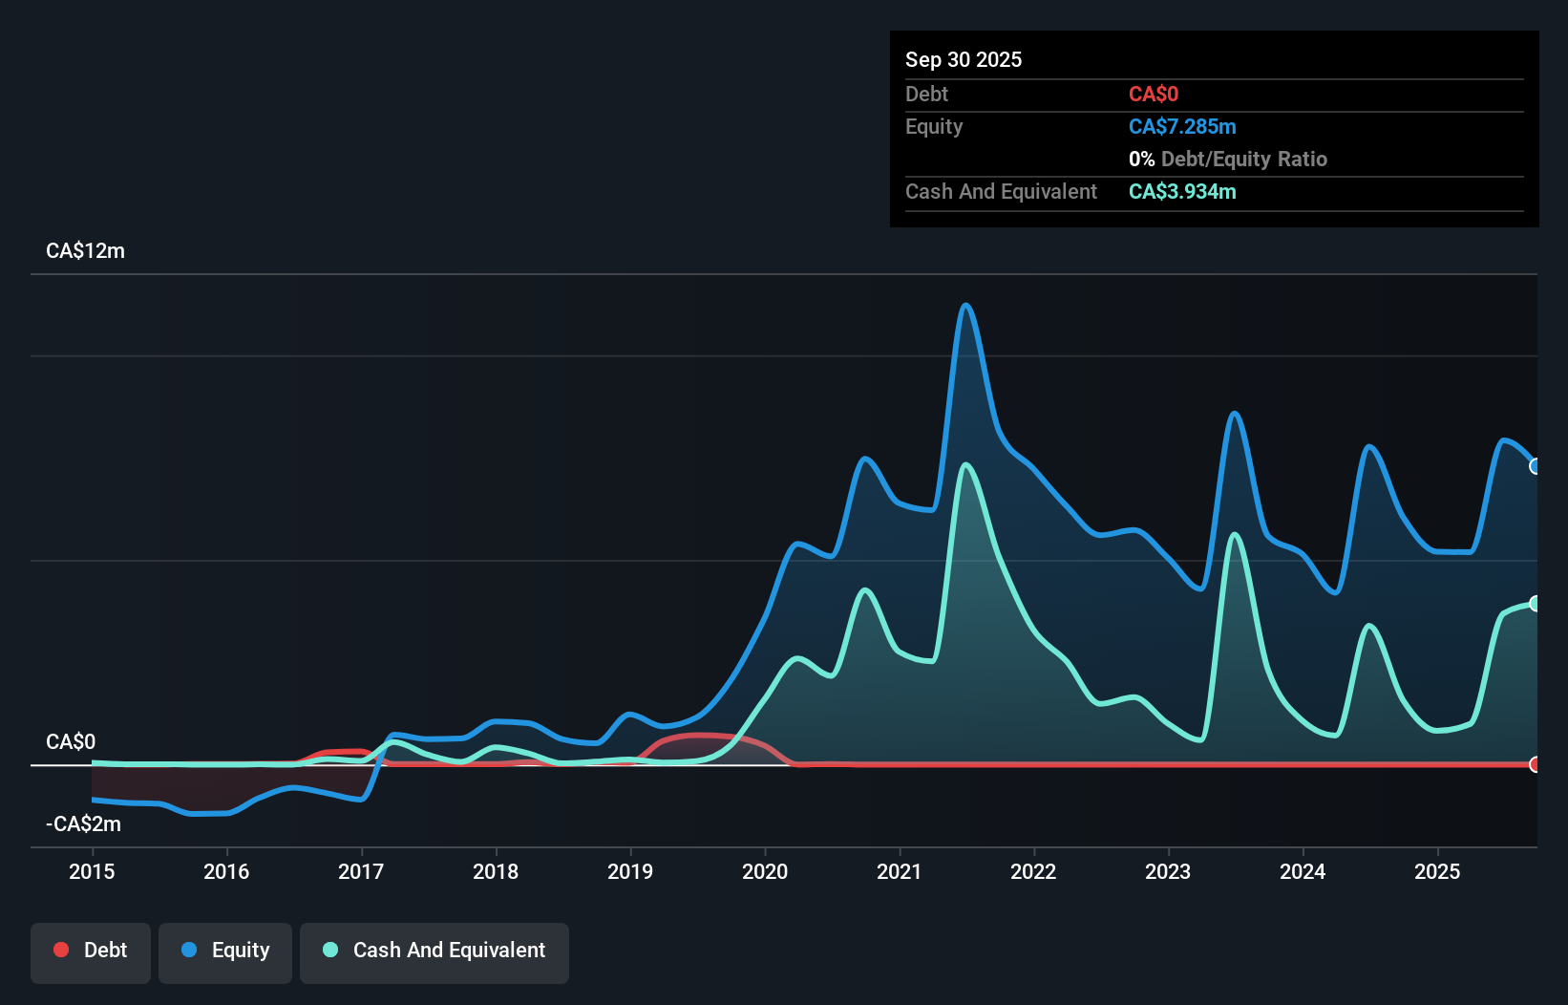Click the CA$7.285m Equity value link
Viewport: 1568px width, 1005px height.
tap(1182, 126)
